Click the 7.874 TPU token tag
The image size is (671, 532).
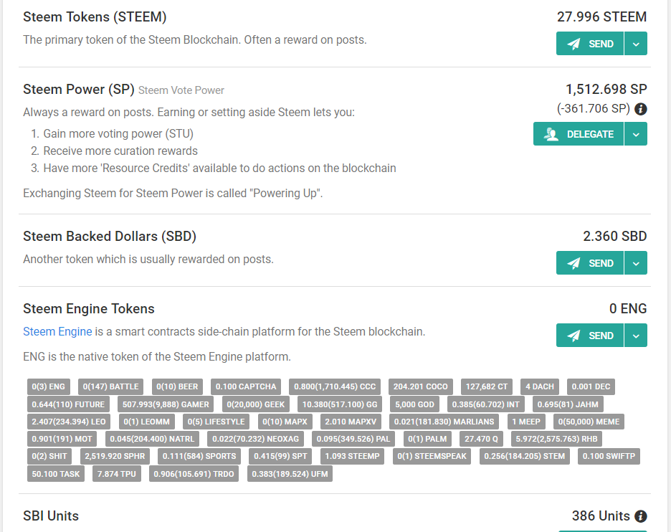tap(116, 474)
